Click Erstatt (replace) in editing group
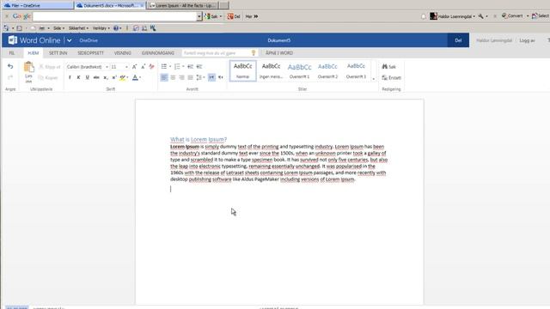Viewport: 550px width, 309px height. (x=391, y=77)
